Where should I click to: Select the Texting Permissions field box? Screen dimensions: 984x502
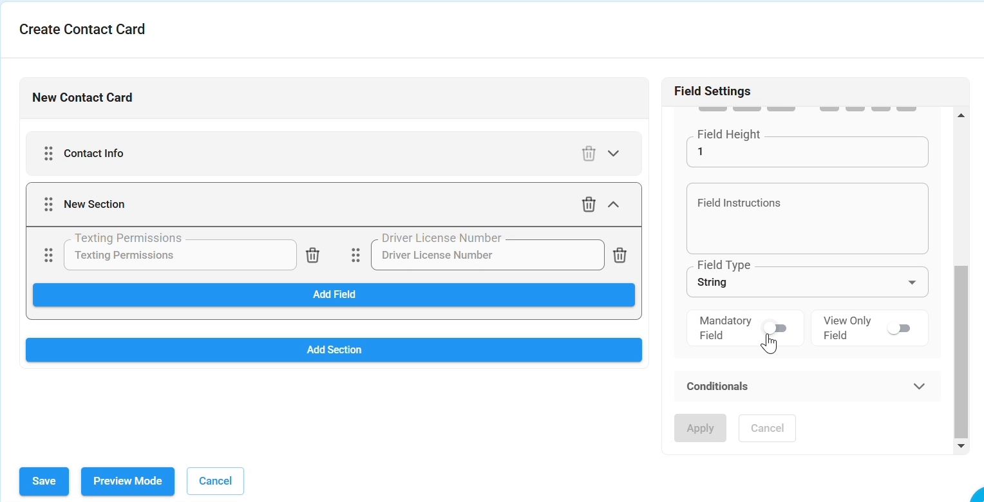[x=180, y=255]
